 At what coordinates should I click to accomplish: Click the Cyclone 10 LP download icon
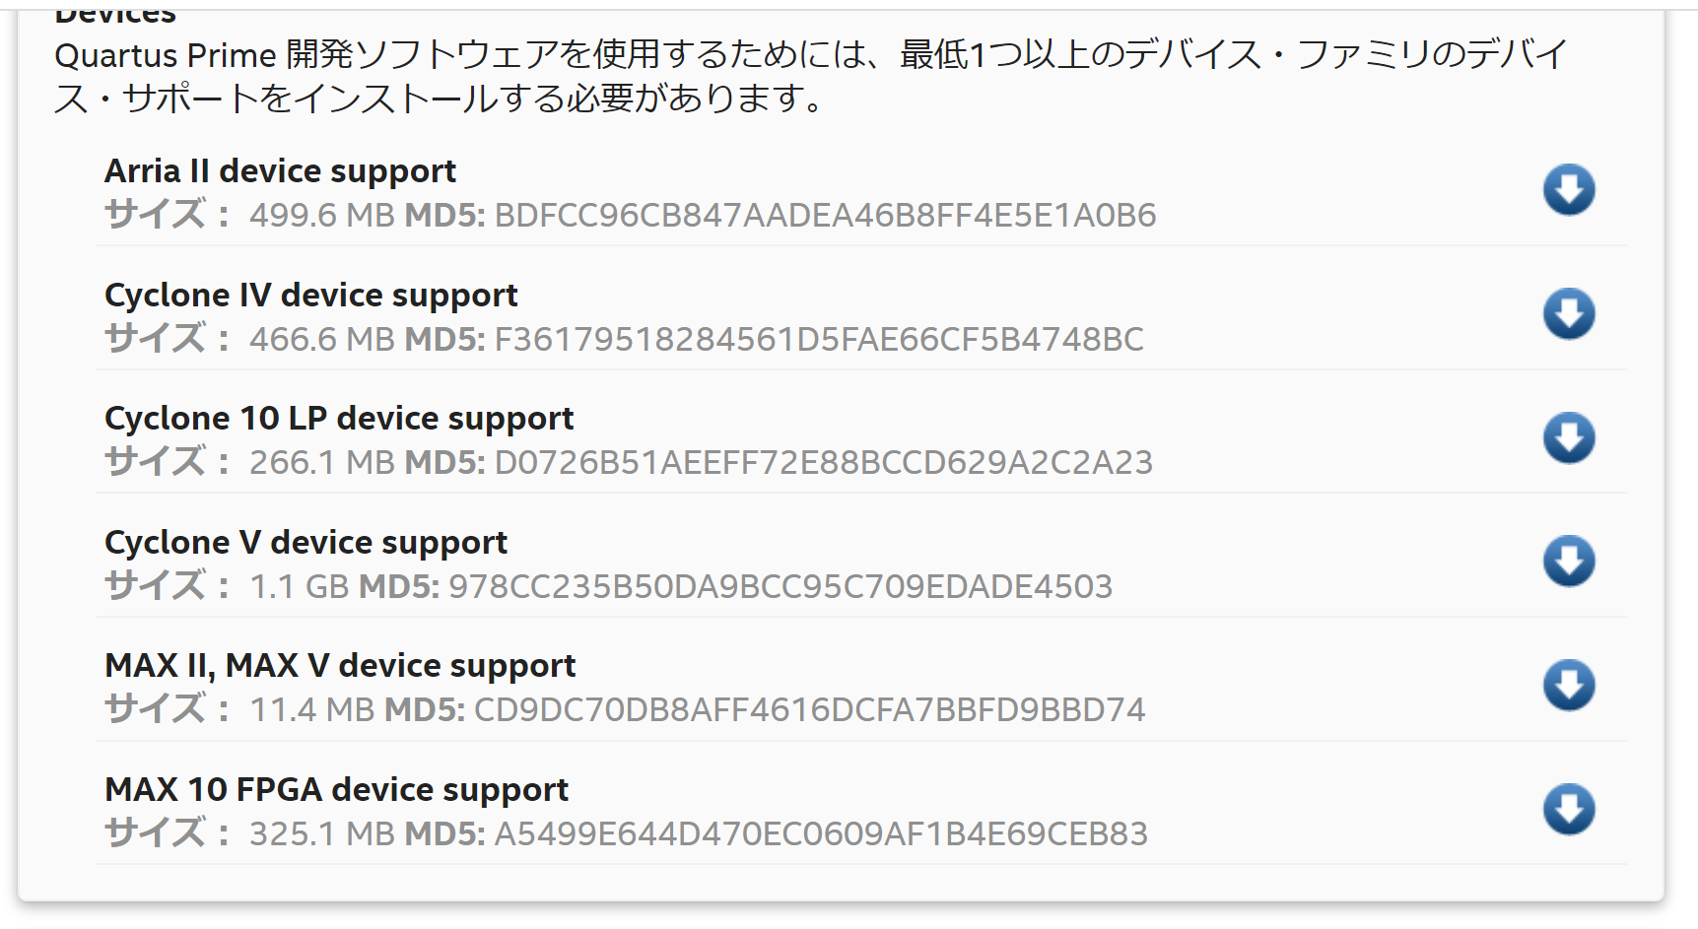click(1571, 437)
